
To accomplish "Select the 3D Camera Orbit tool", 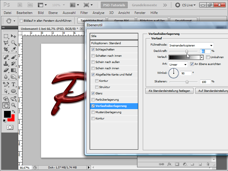I will [13, 99].
